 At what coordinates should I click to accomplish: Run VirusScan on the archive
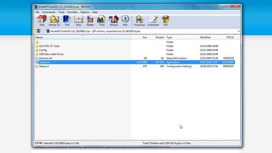139,21
